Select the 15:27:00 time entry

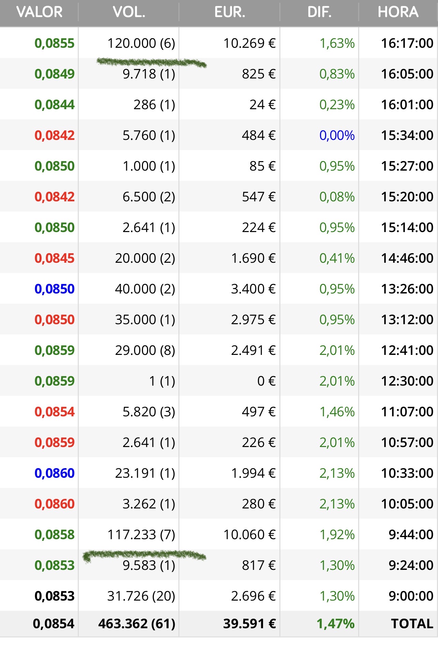pos(407,166)
